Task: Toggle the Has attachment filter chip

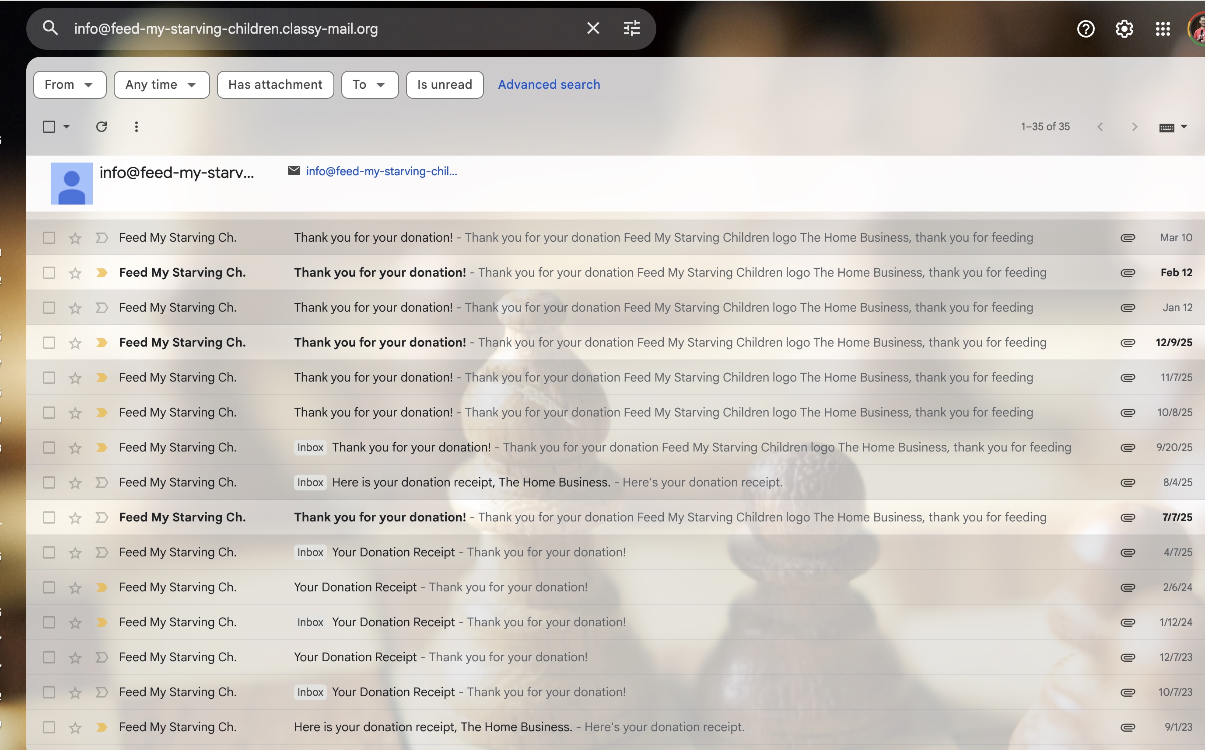Action: 275,85
